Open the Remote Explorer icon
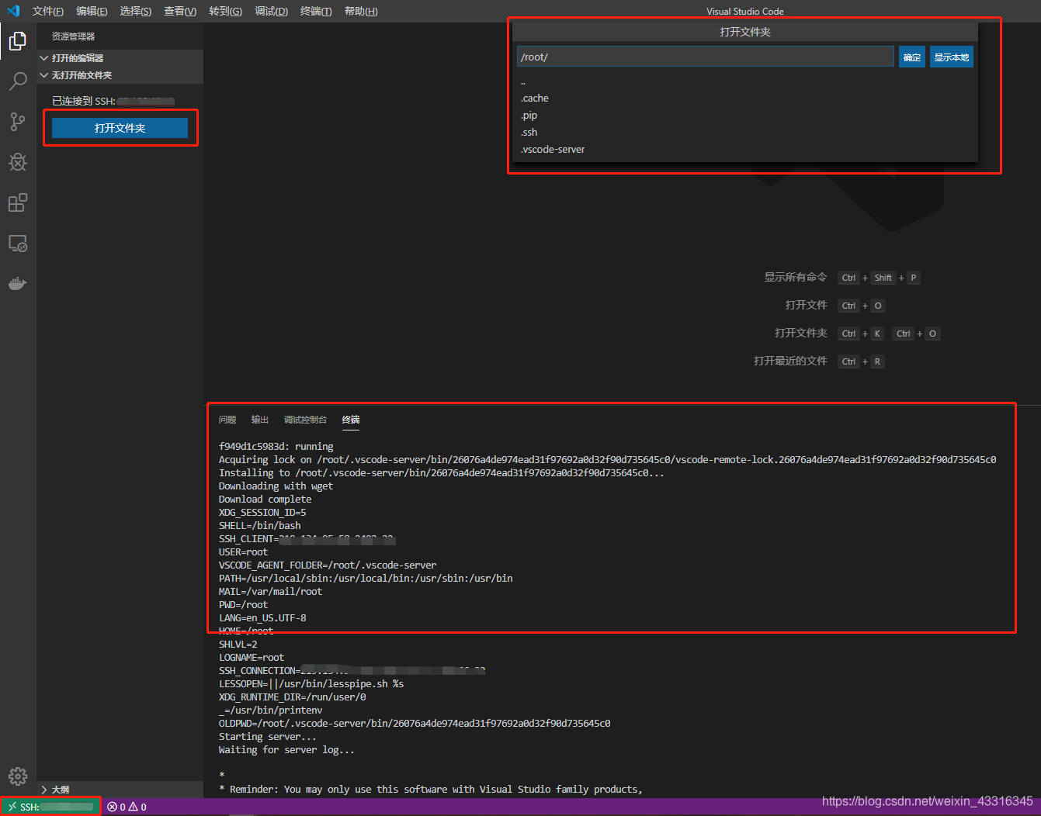 point(18,244)
